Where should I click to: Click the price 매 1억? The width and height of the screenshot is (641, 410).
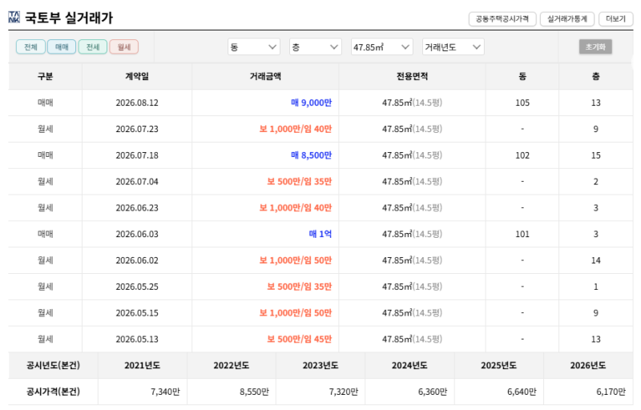coord(320,235)
